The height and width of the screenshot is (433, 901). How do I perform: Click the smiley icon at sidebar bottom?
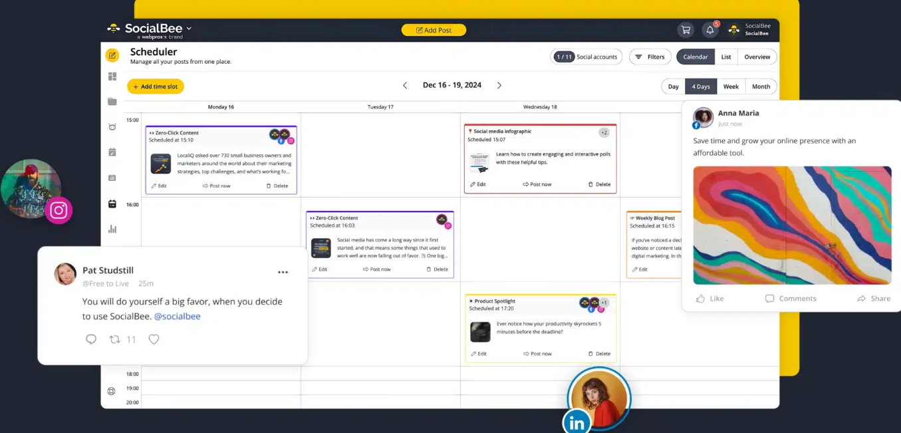112,391
